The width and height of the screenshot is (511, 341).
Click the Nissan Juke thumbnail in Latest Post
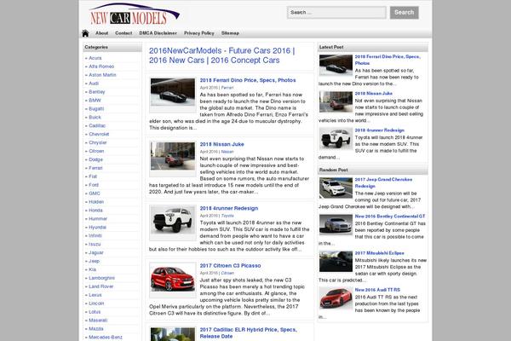[x=336, y=101]
